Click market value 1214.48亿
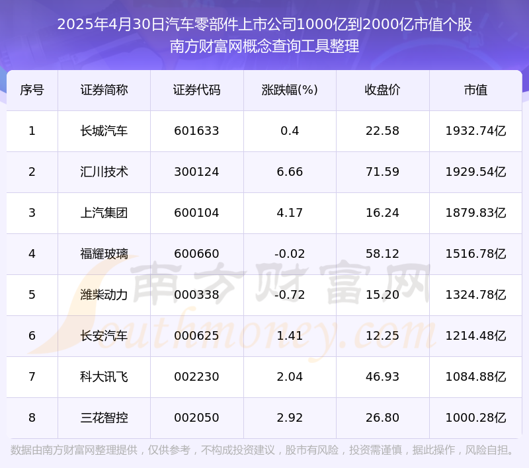 475,336
